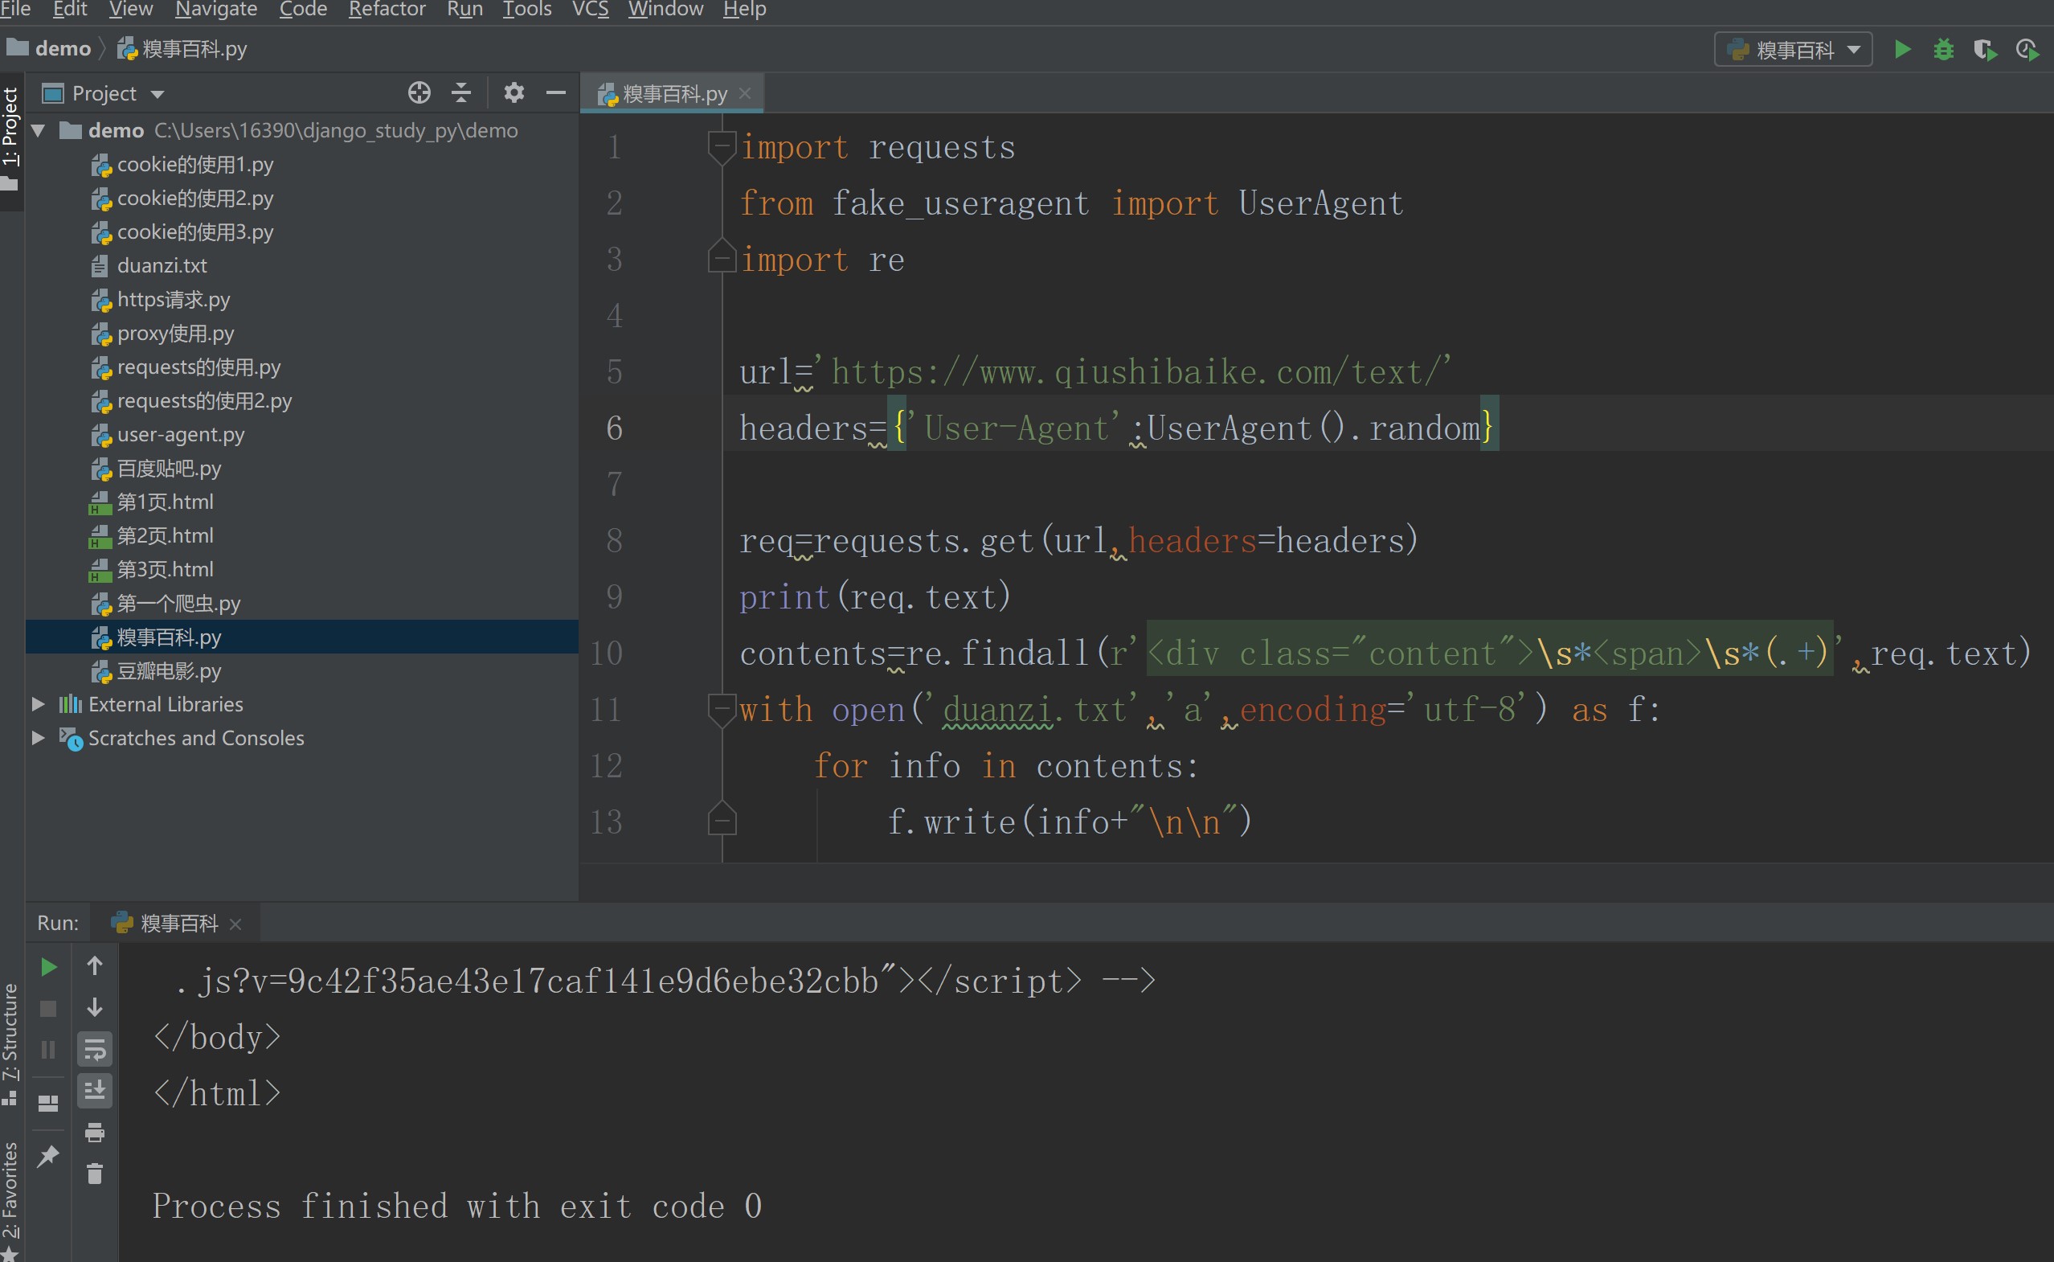Open the Tools menu
Screen dimensions: 2054x1262
[526, 9]
